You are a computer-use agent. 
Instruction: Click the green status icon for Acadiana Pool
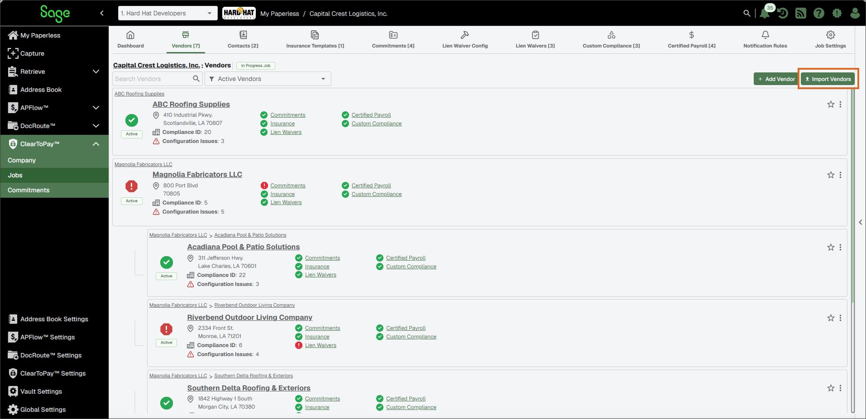(167, 262)
